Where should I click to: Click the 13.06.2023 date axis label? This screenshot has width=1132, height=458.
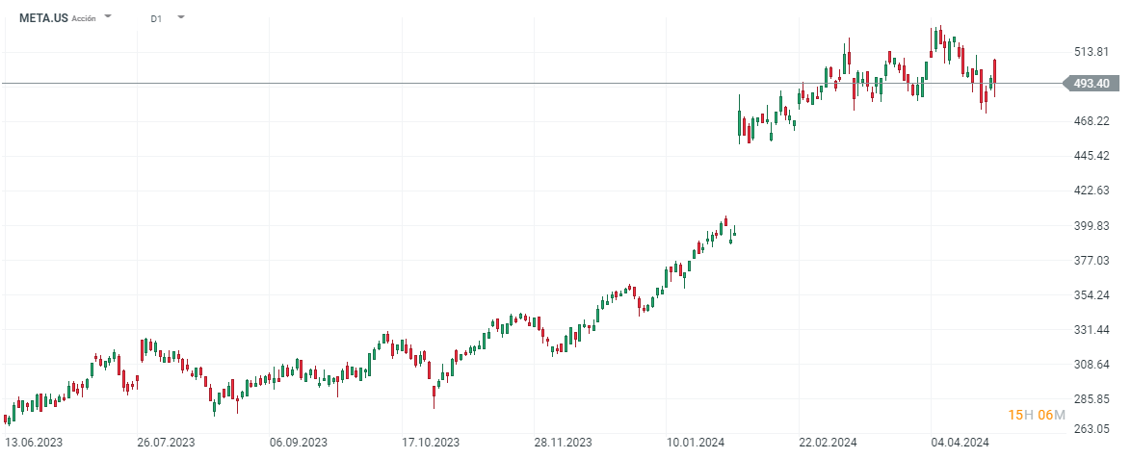coord(34,443)
